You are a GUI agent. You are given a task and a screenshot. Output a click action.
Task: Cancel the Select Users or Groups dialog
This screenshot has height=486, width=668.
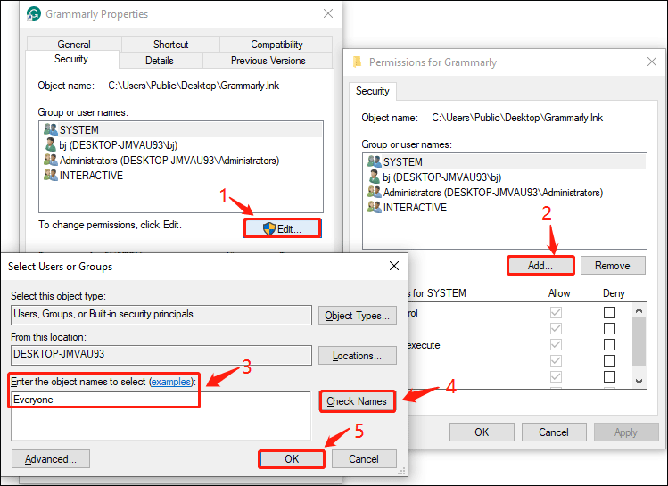tap(364, 458)
